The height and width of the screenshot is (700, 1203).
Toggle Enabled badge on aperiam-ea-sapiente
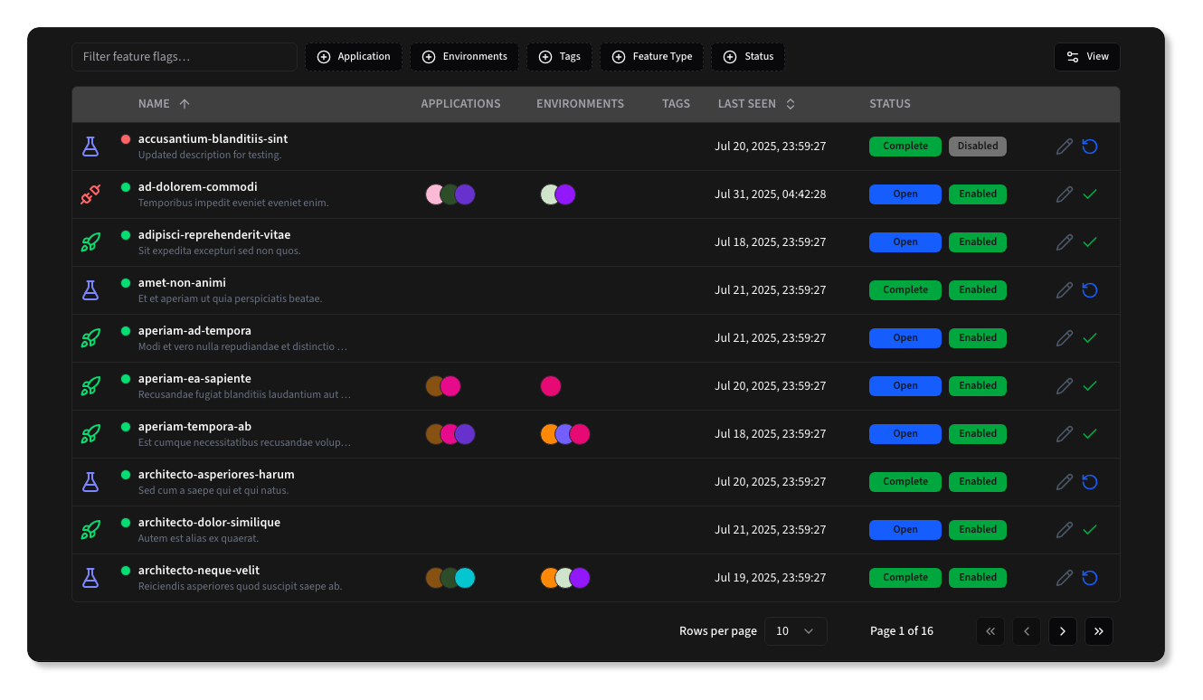point(977,386)
